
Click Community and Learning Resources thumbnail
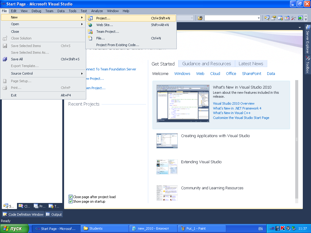click(x=167, y=193)
